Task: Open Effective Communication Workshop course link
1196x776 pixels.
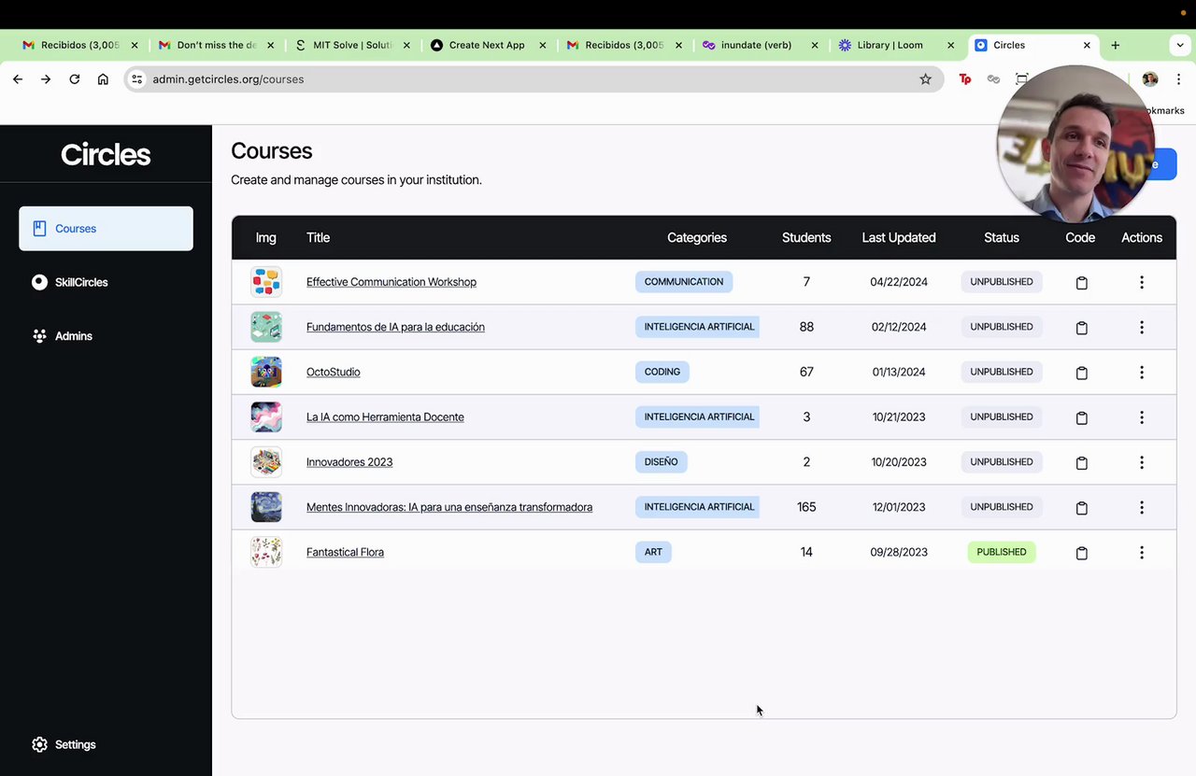Action: tap(392, 282)
